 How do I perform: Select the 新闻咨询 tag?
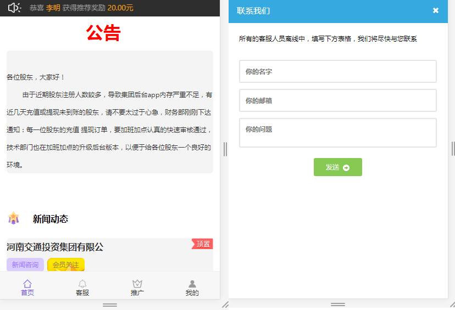(x=25, y=264)
